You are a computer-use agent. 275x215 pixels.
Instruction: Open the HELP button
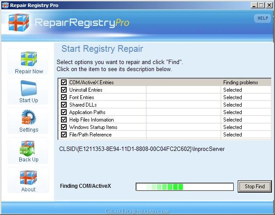coord(263,18)
